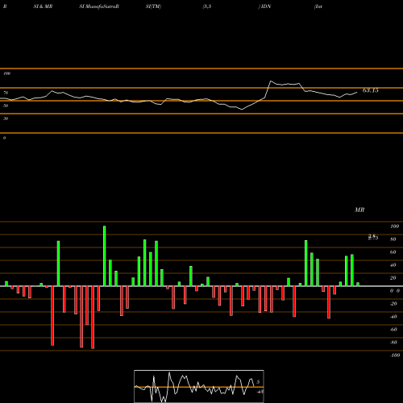403x403 pixels.
Task: Click the ') IDN' symbol text in the header
Action: [x=264, y=6]
